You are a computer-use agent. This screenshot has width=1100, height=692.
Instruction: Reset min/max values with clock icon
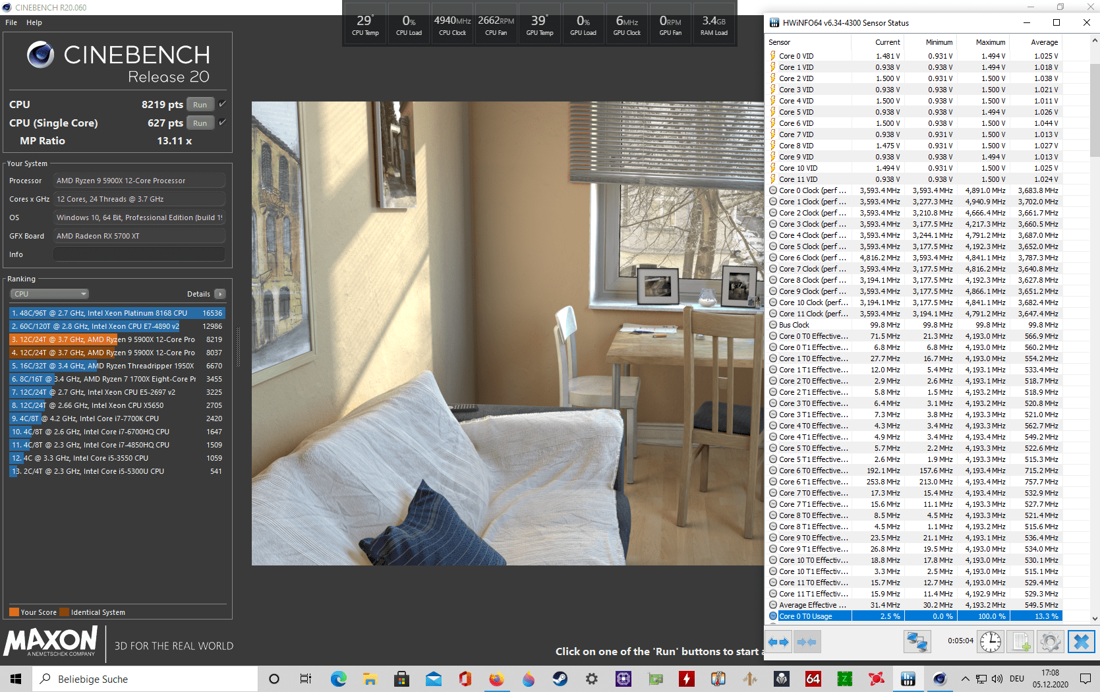pyautogui.click(x=990, y=642)
